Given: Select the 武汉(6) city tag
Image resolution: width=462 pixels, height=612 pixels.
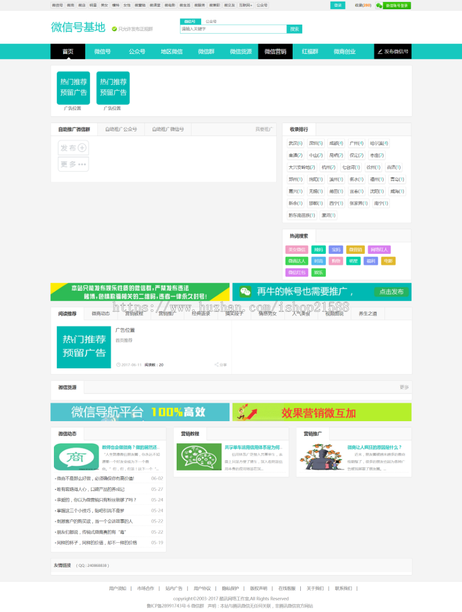Looking at the screenshot, I should [x=296, y=143].
